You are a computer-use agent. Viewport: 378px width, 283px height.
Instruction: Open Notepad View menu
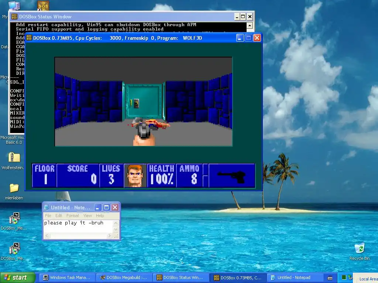coord(87,216)
